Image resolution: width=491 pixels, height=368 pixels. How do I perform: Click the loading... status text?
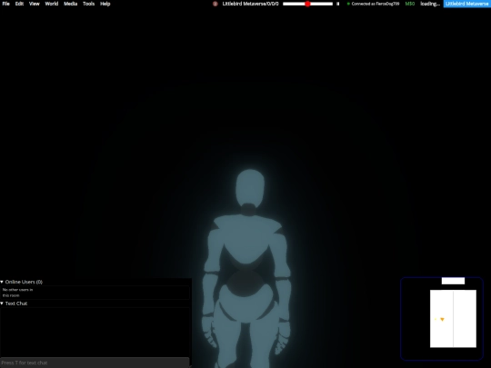(x=430, y=4)
